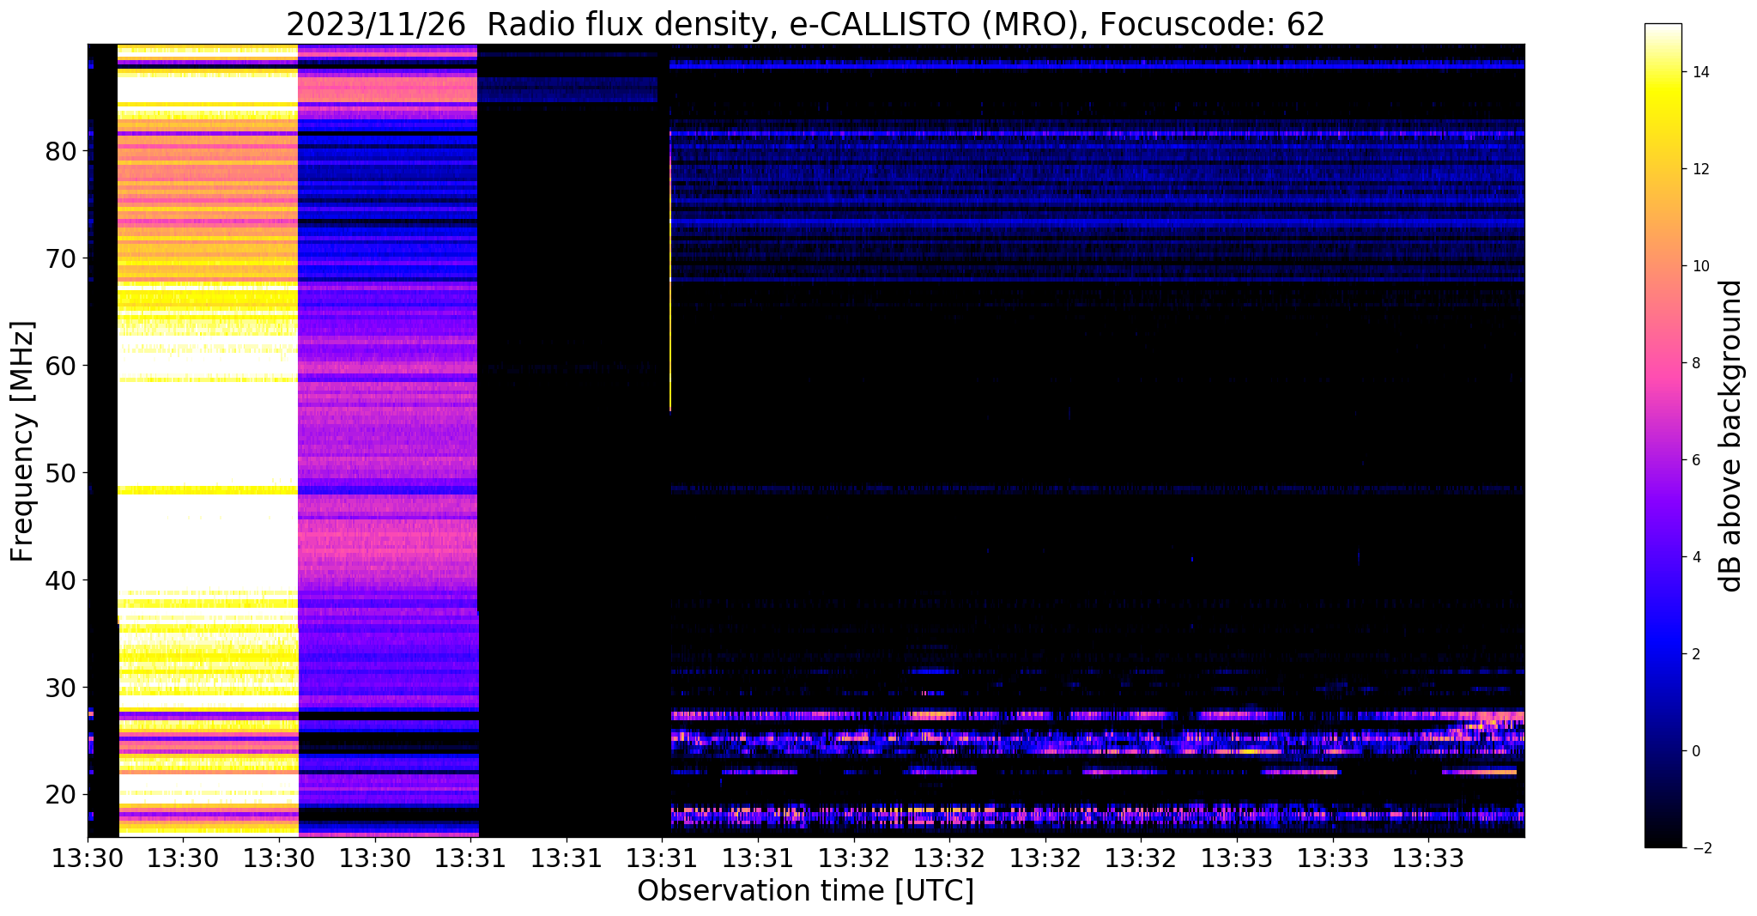
Task: Select the 20 tick on the frequency axis
Action: tap(62, 795)
